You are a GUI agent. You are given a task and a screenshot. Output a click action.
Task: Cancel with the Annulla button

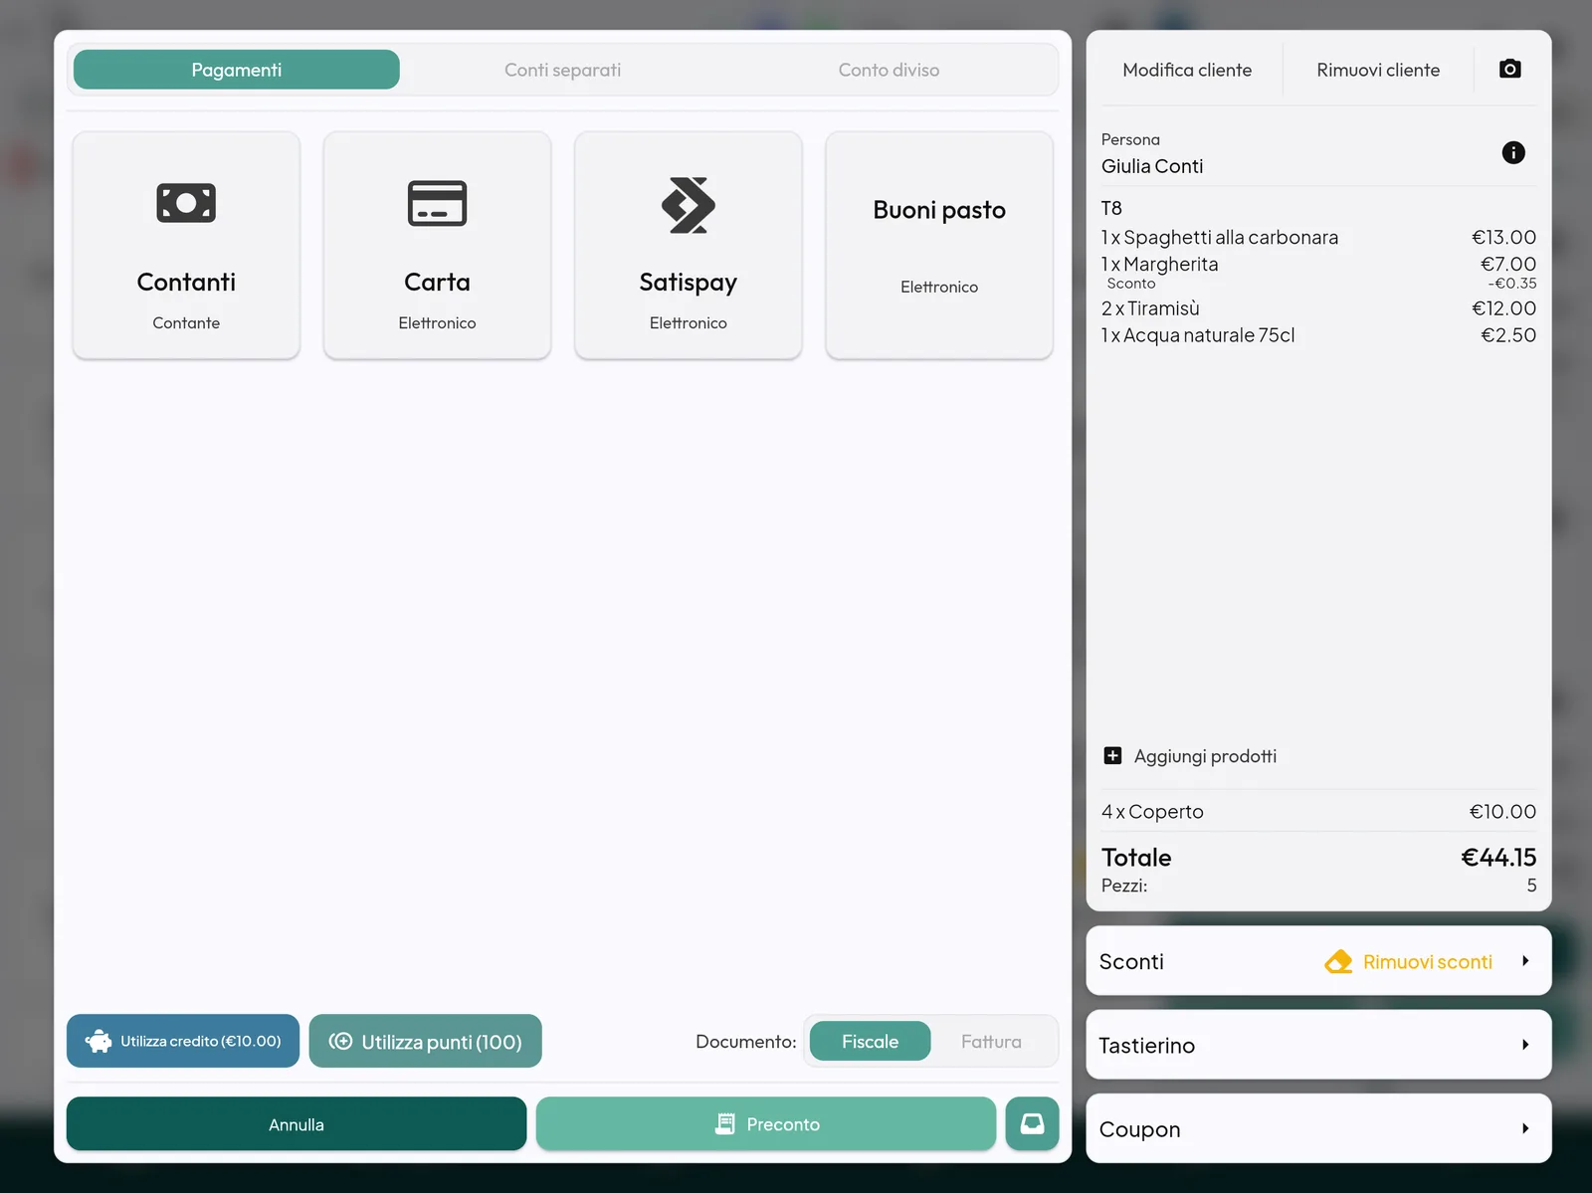(x=297, y=1124)
